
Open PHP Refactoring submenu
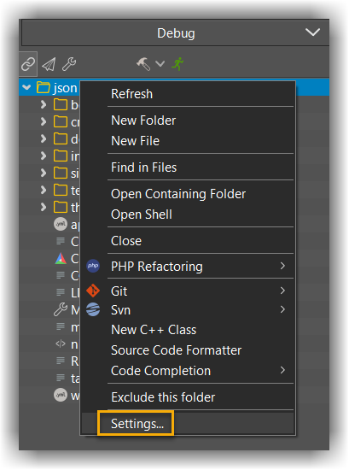(x=188, y=266)
